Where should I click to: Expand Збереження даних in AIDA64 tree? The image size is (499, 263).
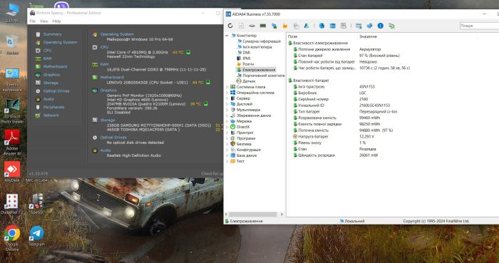point(227,115)
